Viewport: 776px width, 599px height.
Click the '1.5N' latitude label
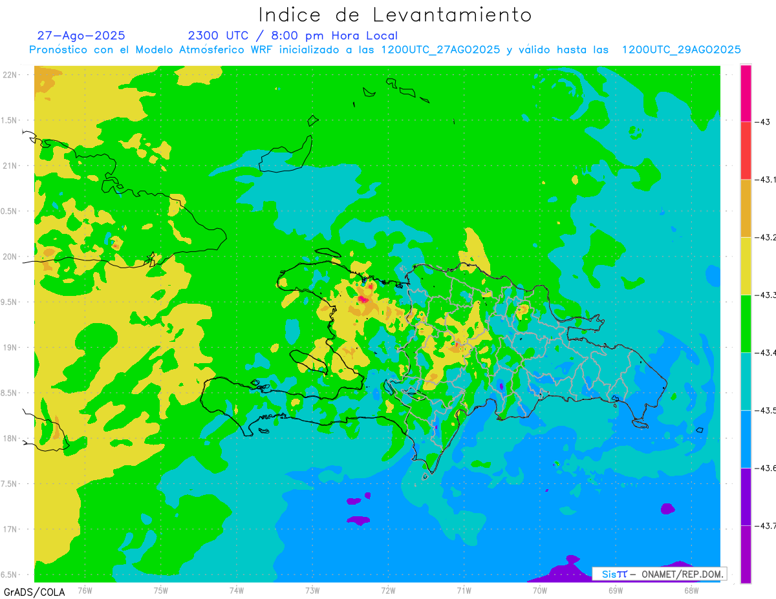tap(8, 120)
